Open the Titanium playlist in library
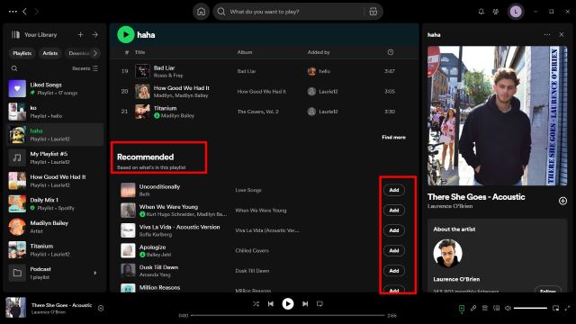576x324 pixels. (x=55, y=250)
